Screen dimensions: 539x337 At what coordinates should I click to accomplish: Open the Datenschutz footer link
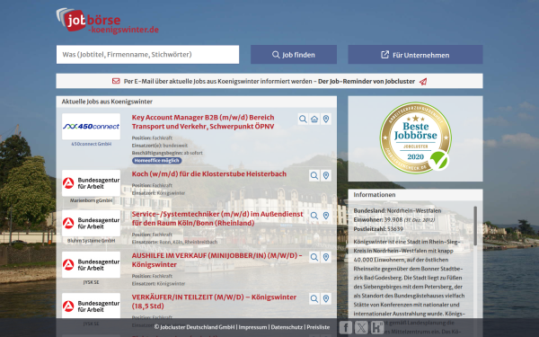(x=287, y=327)
